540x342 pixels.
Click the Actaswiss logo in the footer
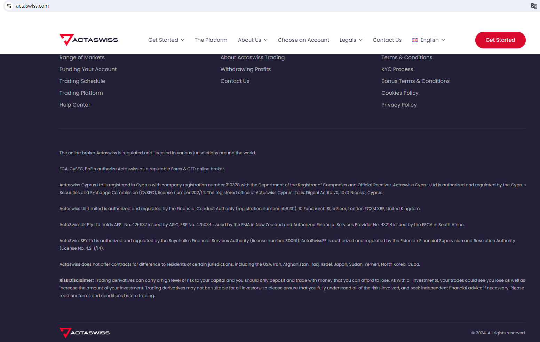[85, 333]
